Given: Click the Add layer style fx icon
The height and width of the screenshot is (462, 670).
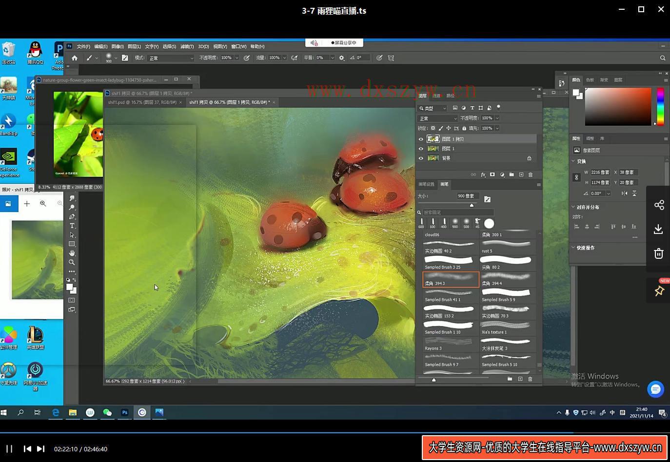Looking at the screenshot, I should [483, 174].
